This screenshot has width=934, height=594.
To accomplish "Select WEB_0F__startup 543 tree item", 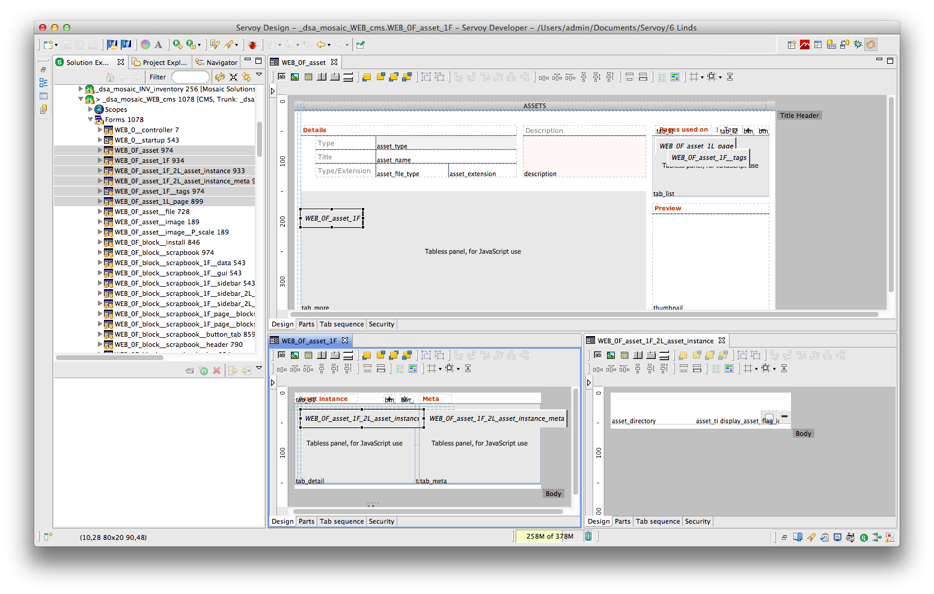I will tap(147, 140).
